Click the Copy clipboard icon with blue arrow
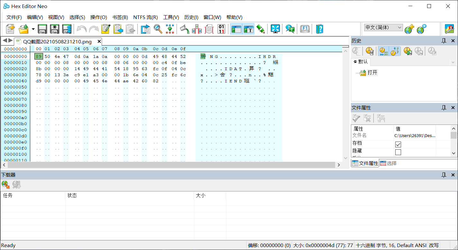This screenshot has width=458, height=250. tap(118, 29)
